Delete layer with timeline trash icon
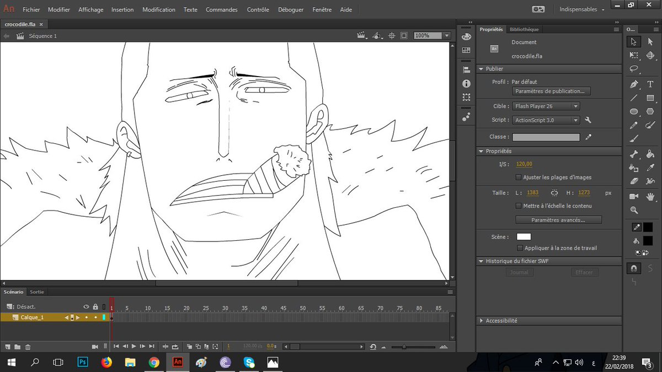662x372 pixels. coord(28,347)
